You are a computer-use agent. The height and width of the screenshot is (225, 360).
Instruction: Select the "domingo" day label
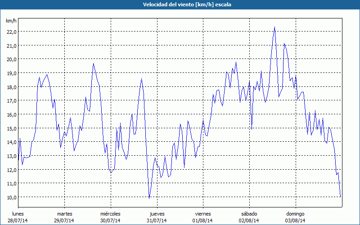click(295, 214)
